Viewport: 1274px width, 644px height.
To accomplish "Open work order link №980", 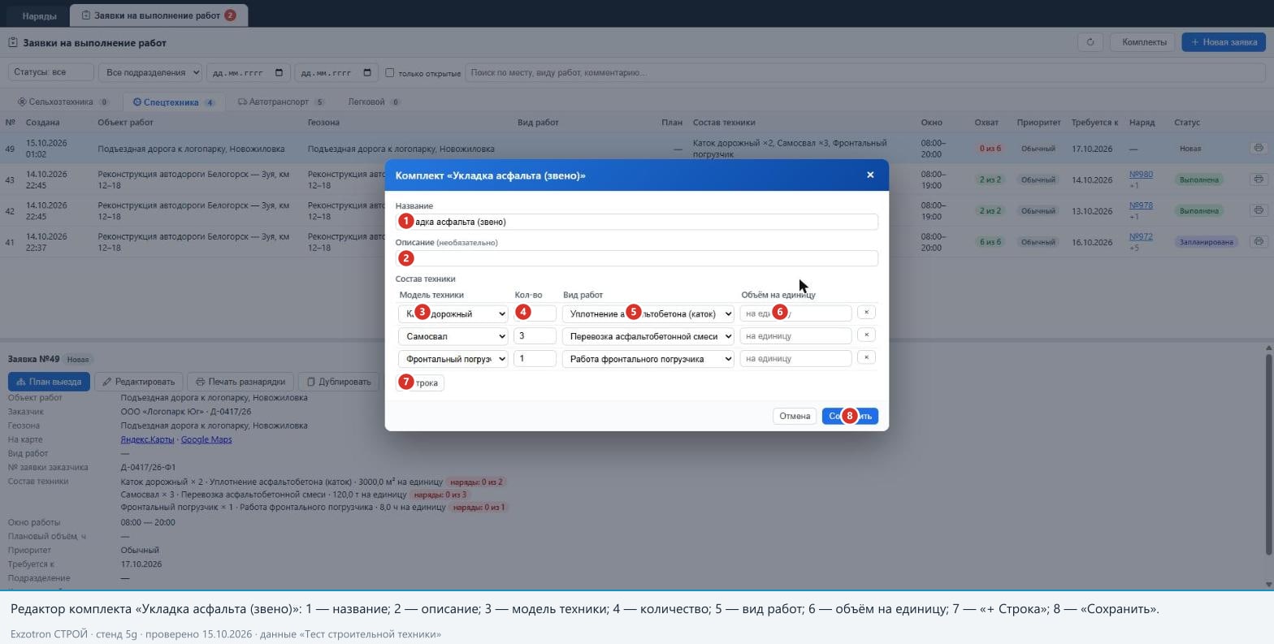I will tap(1141, 175).
